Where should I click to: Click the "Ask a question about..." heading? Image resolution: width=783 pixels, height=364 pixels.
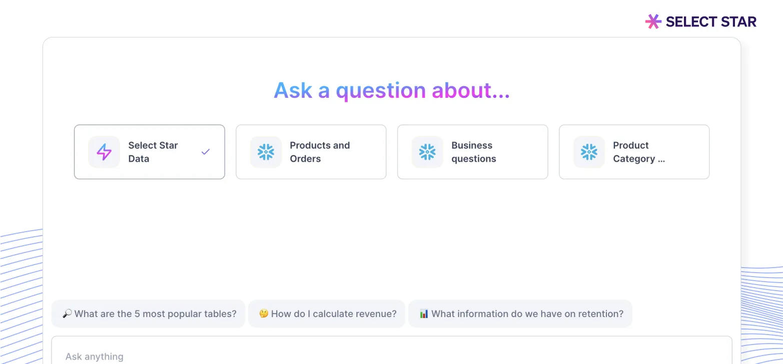click(x=392, y=90)
